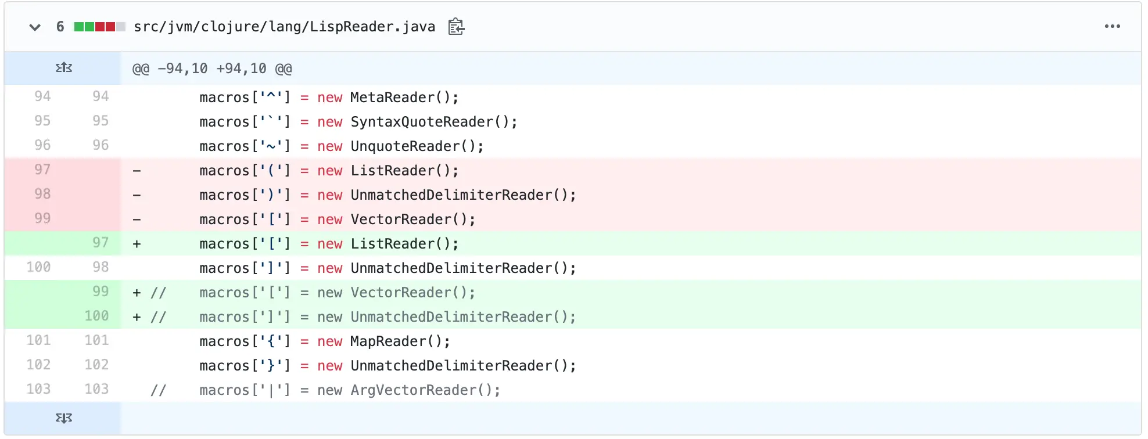The image size is (1148, 439).
Task: Click the removed VectorReader code line
Action: point(337,219)
